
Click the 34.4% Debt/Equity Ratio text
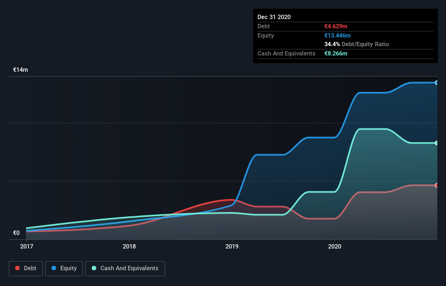point(356,44)
